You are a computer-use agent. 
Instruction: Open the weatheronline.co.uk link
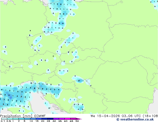pyautogui.click(x=137, y=120)
